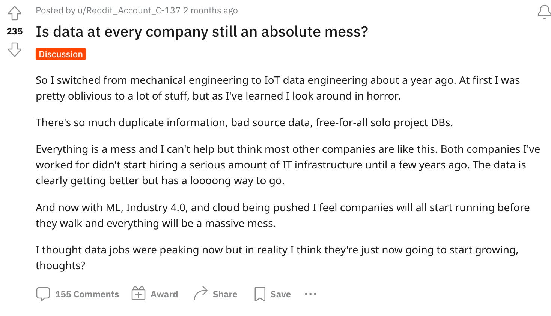Click the Save bookmark icon
Screen dimensions: 551x316
click(260, 294)
